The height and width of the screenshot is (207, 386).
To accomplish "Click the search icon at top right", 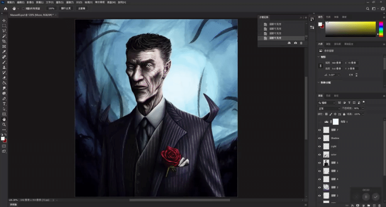I will coord(367,8).
